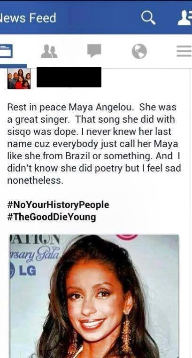The image size is (192, 358).
Task: Tap the poster's family profile picture
Action: (19, 78)
